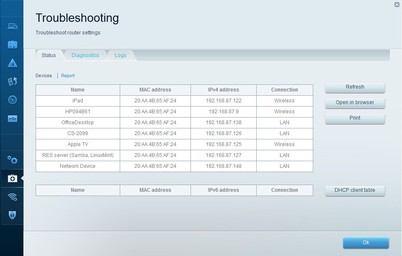Click the LAN connection in the CS-2099 row

(x=284, y=133)
